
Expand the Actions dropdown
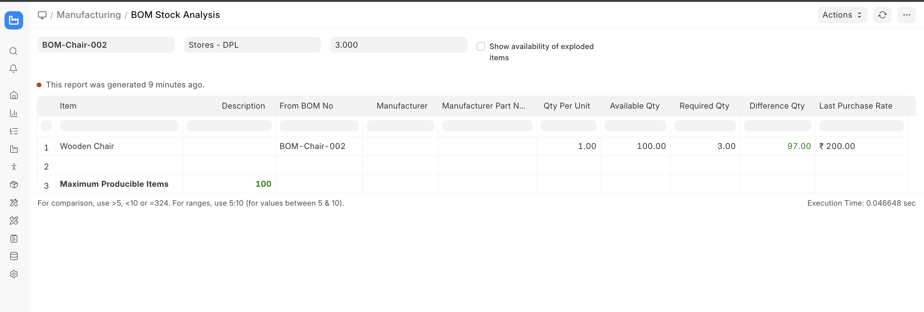[x=842, y=15]
